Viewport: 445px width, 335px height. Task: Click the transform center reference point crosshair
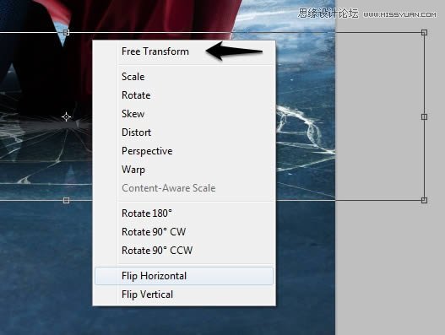66,116
